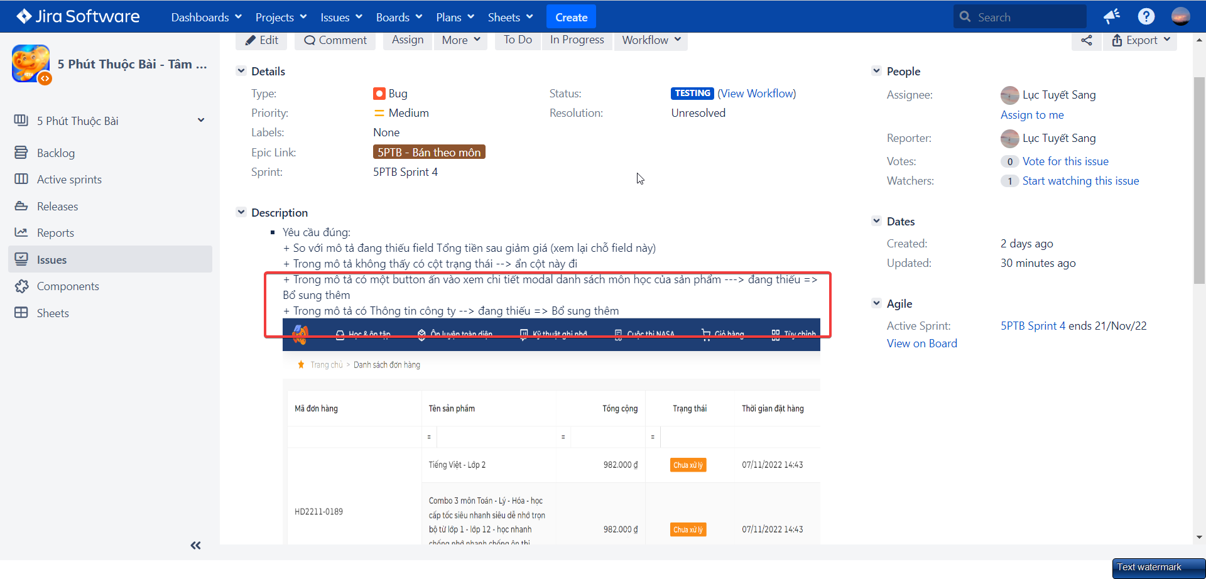1206x579 pixels.
Task: Open the Boards dropdown menu
Action: pos(399,17)
